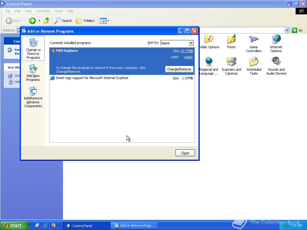307x230 pixels.
Task: Open Game Controllers in Control Panel
Action: 254,43
